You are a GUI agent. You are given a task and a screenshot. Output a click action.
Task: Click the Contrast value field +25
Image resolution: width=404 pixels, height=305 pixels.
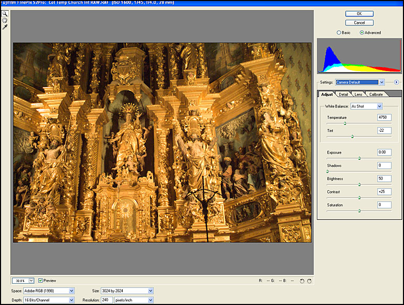(x=384, y=192)
